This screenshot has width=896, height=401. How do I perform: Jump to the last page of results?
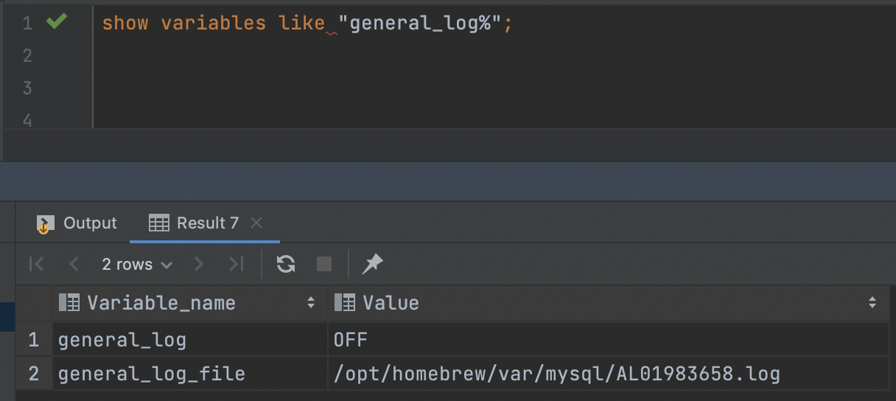click(x=236, y=264)
